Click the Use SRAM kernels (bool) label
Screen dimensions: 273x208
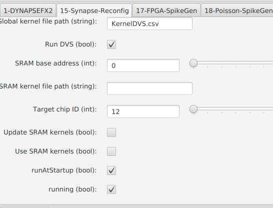click(x=56, y=151)
